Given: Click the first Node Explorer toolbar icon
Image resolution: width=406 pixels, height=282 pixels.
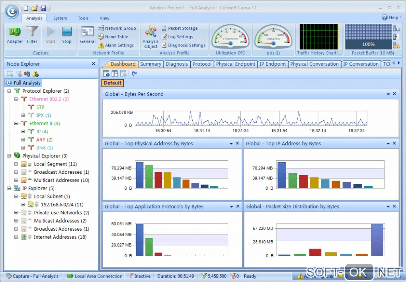Looking at the screenshot, I should click(x=10, y=74).
